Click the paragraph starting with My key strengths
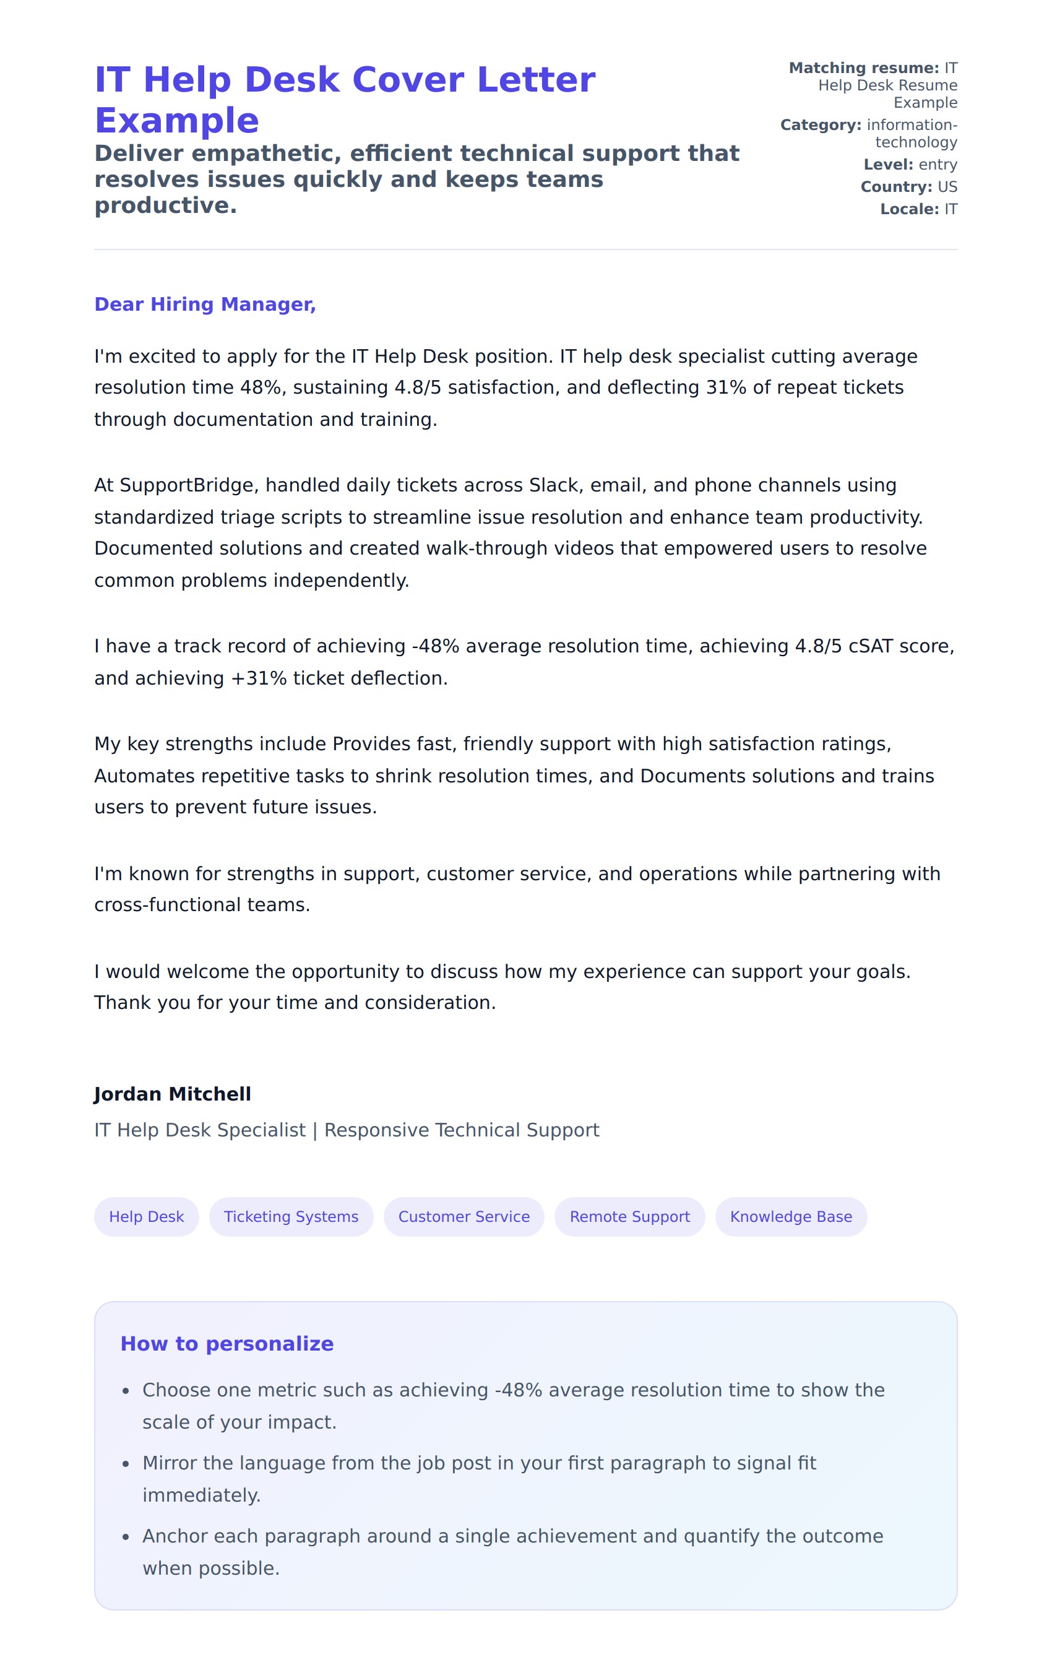This screenshot has width=1052, height=1670. [x=514, y=775]
